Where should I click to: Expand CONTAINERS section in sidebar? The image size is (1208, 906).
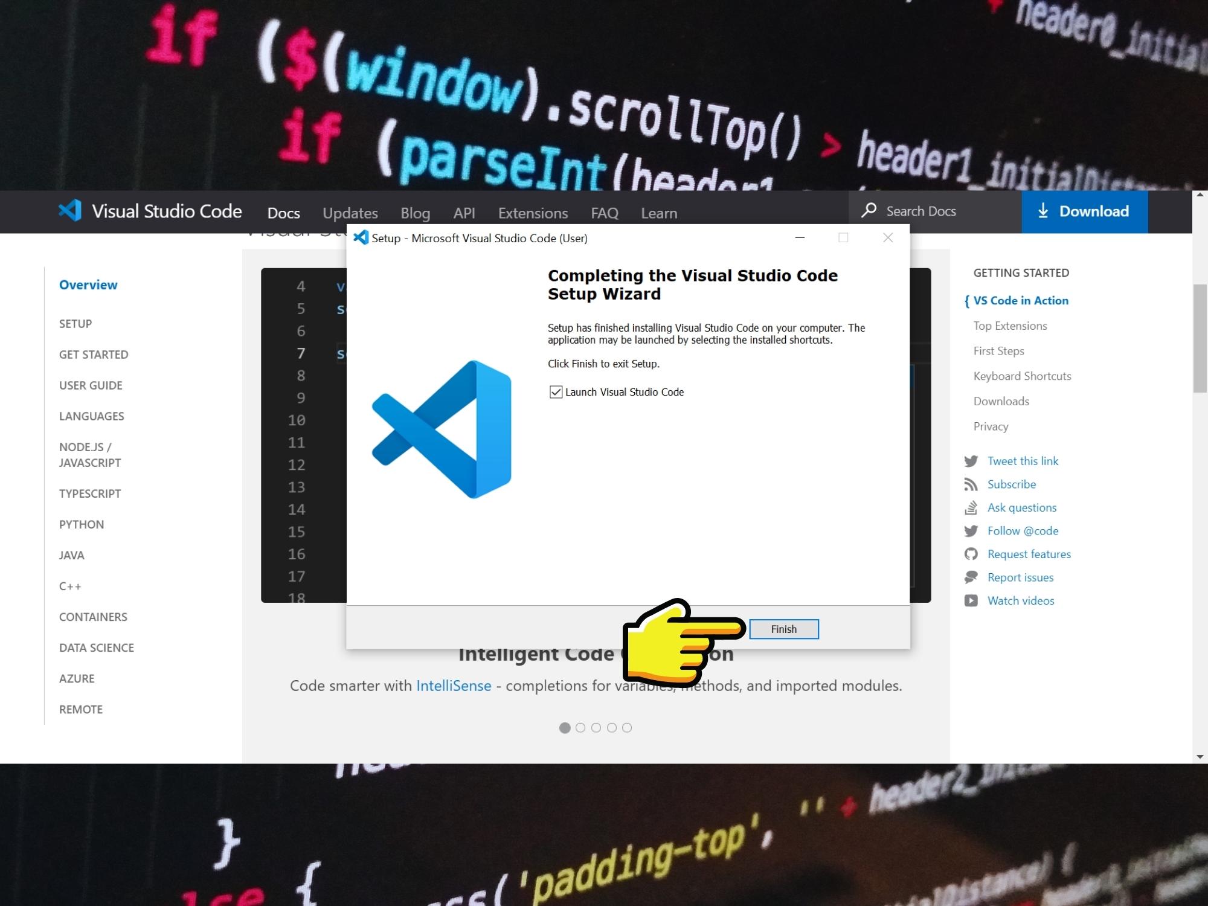tap(93, 617)
